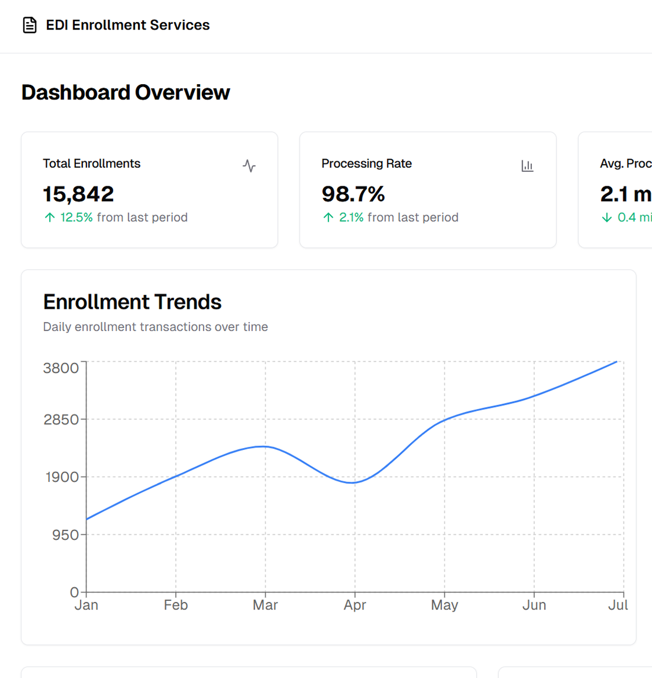Open the EDI Enrollment Services title link
Image resolution: width=652 pixels, height=678 pixels.
click(x=128, y=25)
